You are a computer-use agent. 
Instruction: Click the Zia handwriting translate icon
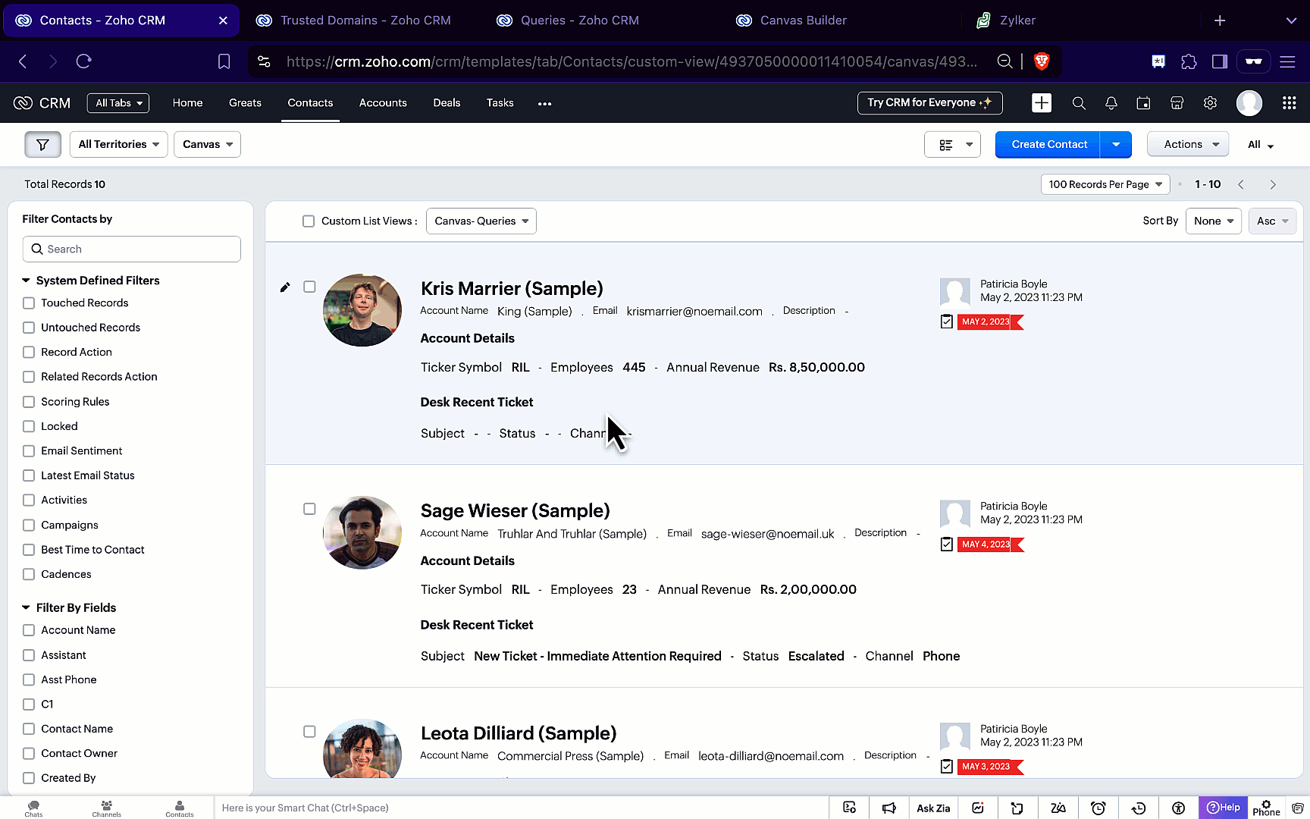pos(1058,808)
